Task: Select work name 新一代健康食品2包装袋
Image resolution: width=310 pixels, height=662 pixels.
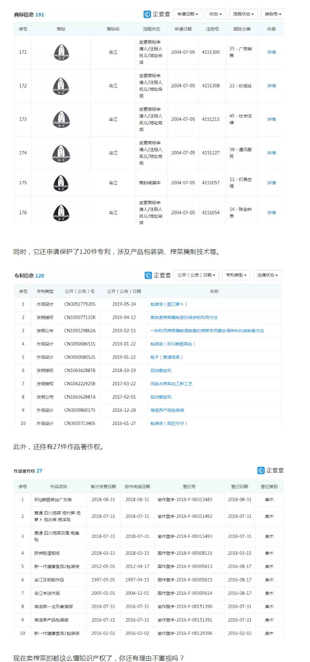Action: (x=56, y=567)
